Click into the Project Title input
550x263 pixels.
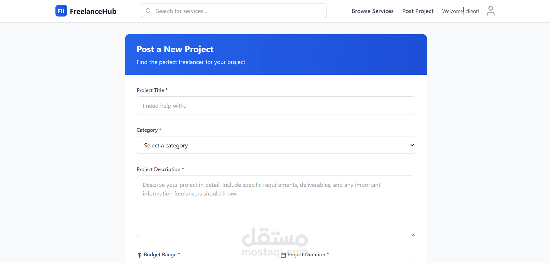[276, 105]
